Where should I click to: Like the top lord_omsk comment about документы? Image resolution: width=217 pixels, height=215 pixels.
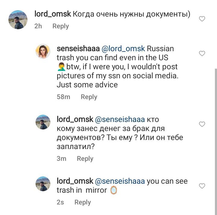tap(202, 19)
